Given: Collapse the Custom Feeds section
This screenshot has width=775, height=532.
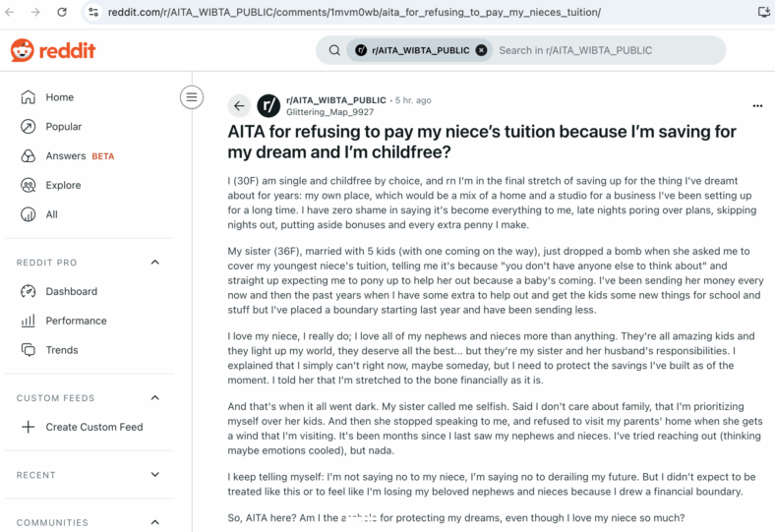Looking at the screenshot, I should coord(154,397).
